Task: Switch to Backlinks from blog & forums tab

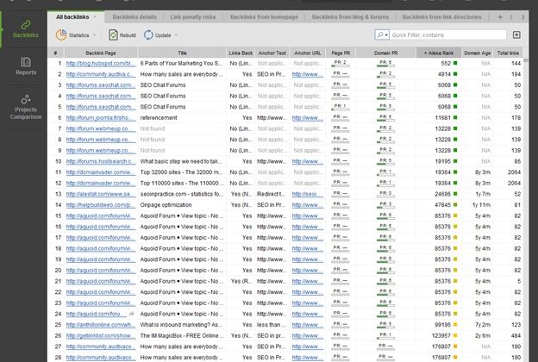Action: [350, 17]
